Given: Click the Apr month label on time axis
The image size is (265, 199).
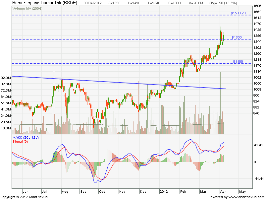Looking at the screenshot, I should click(223, 192).
